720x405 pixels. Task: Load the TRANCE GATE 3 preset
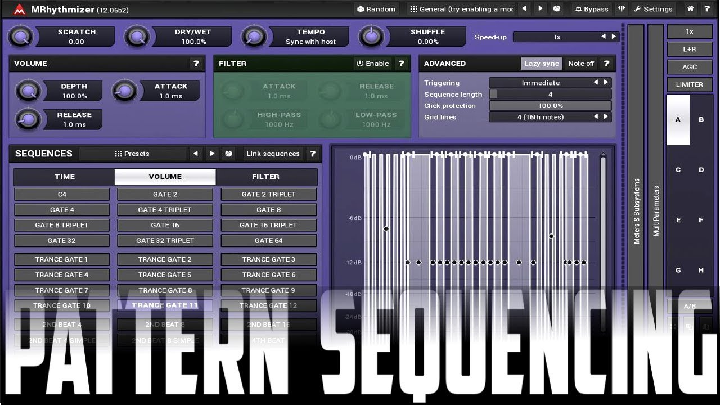tap(268, 259)
